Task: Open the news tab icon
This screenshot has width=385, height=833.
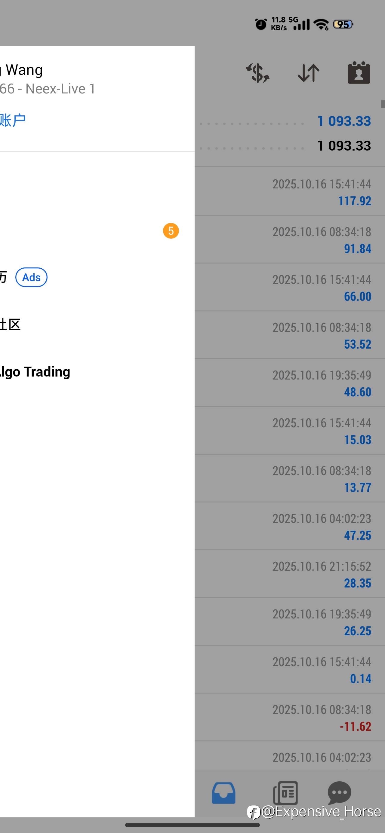Action: (x=285, y=793)
